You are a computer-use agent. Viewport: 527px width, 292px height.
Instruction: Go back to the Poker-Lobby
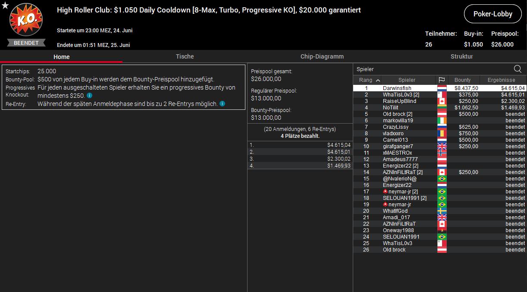pyautogui.click(x=492, y=14)
